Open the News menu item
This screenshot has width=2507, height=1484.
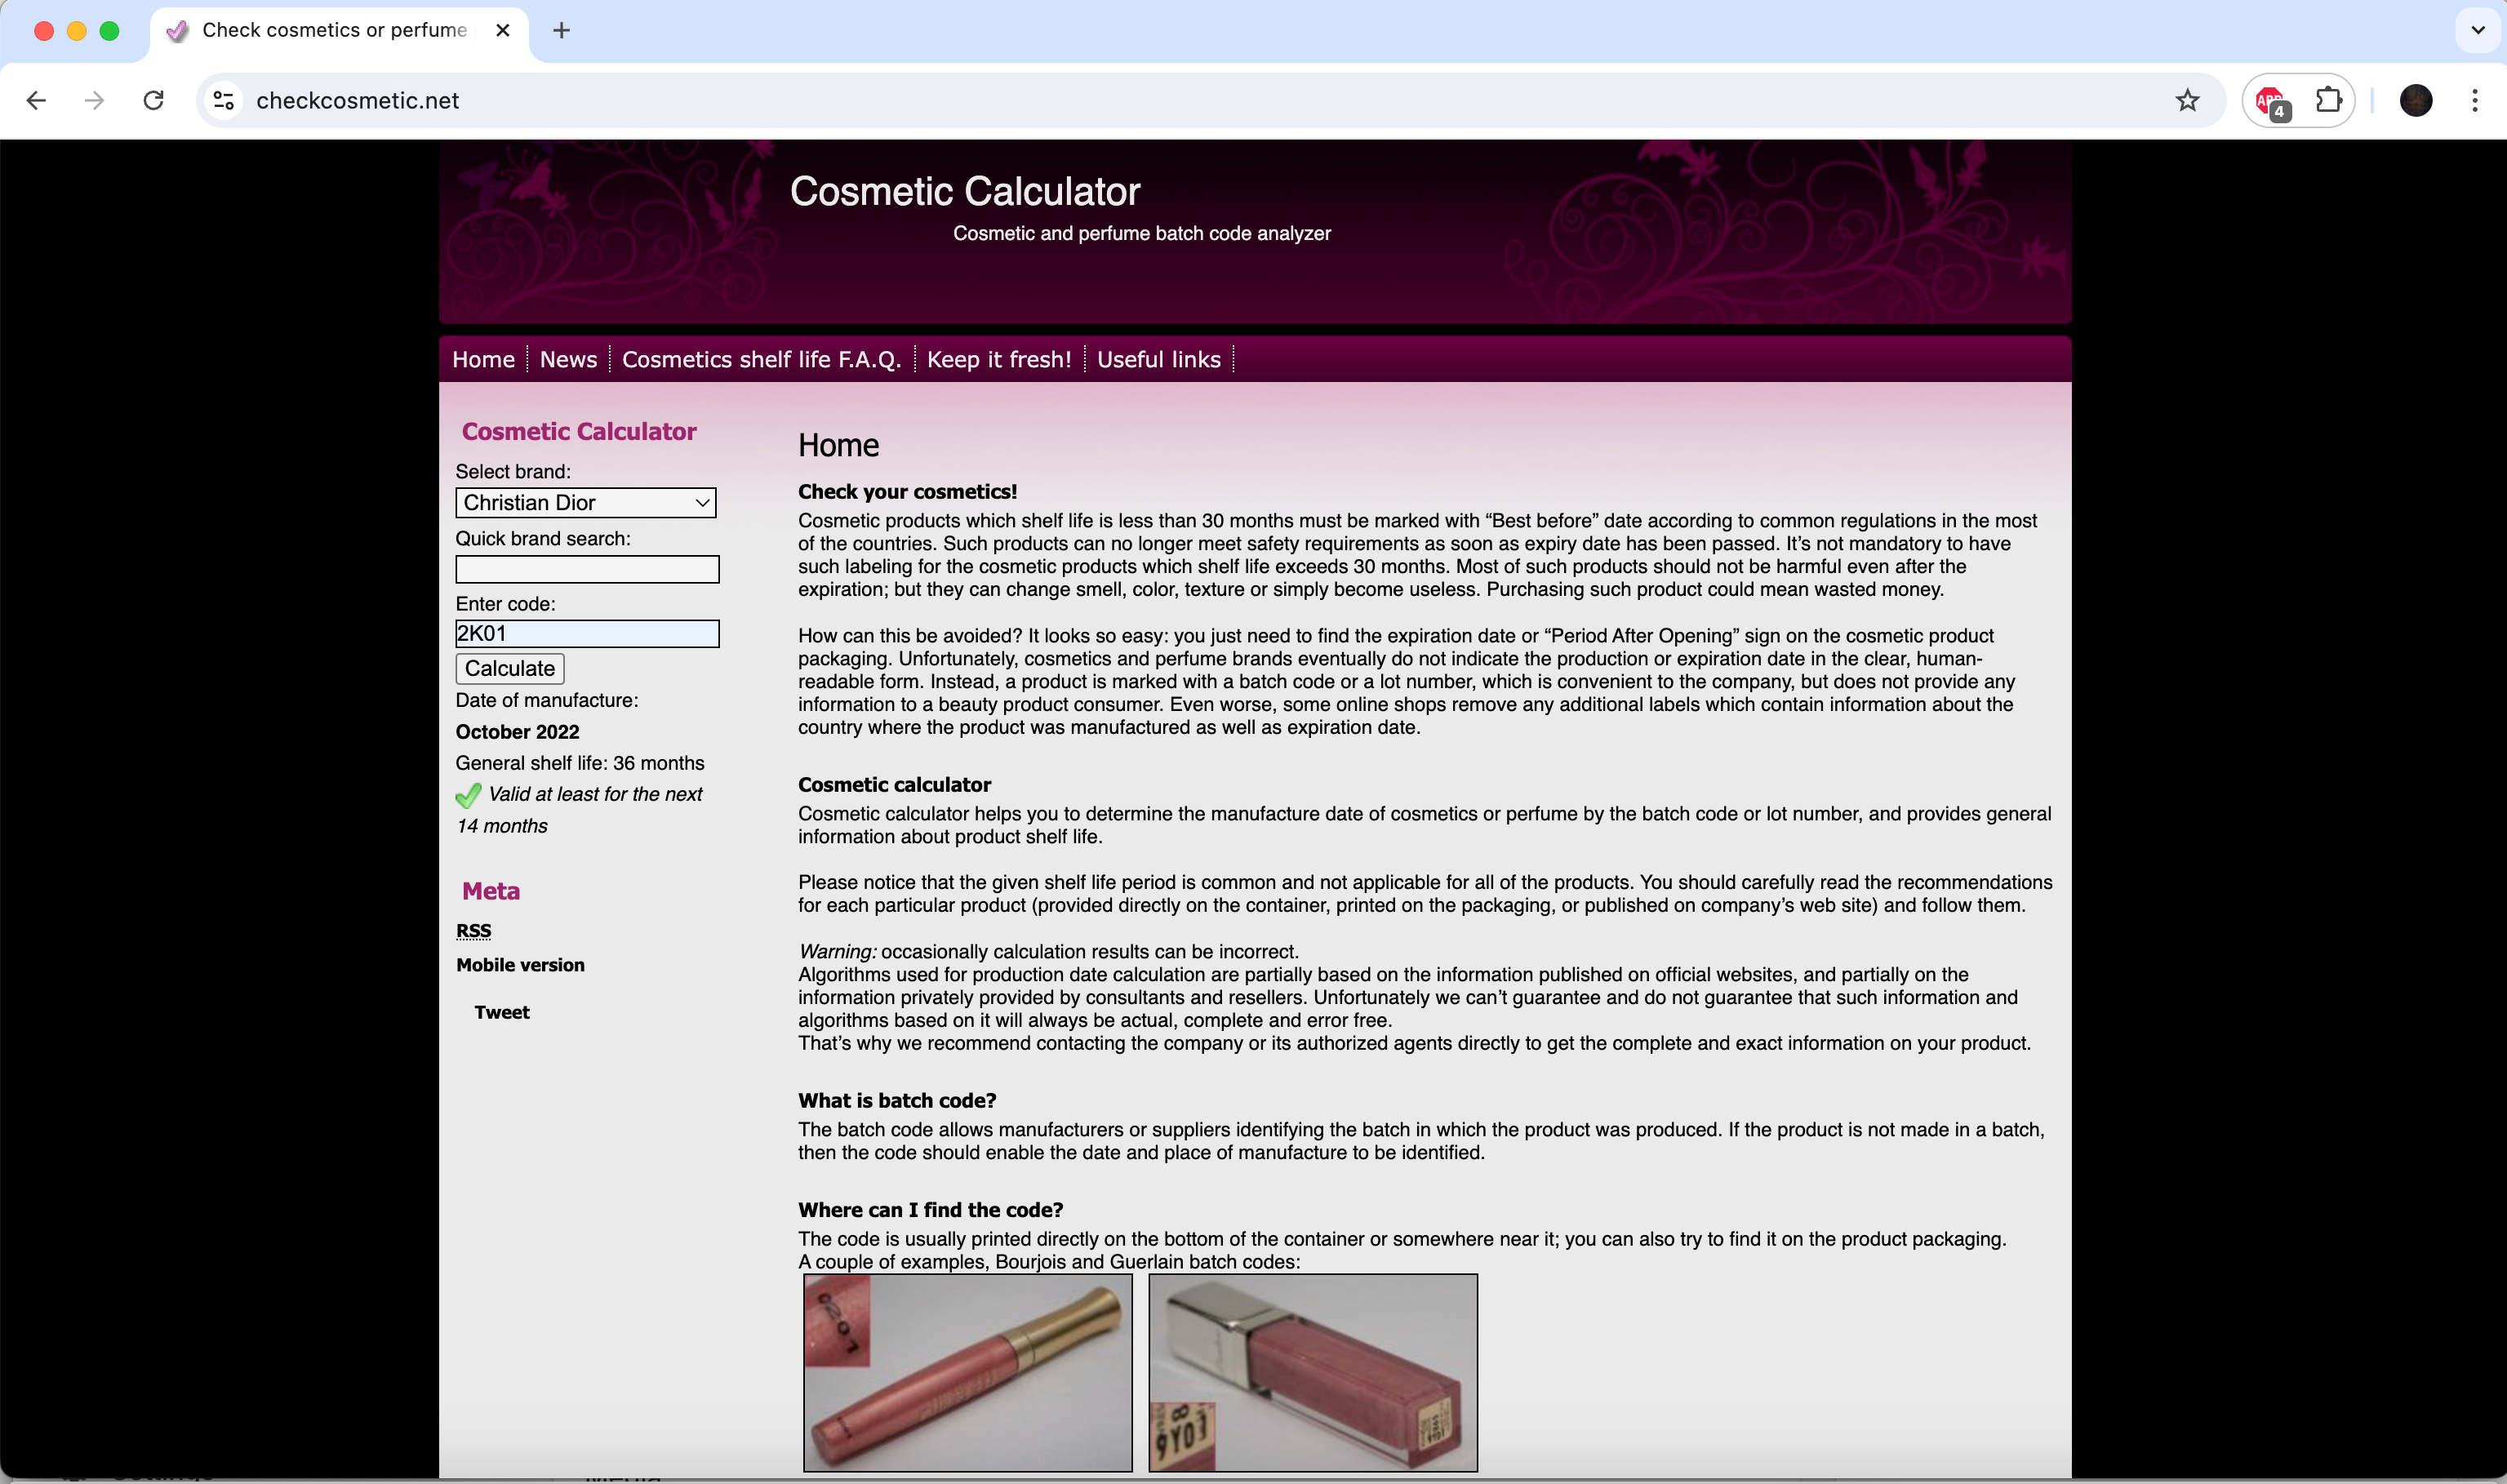tap(567, 359)
